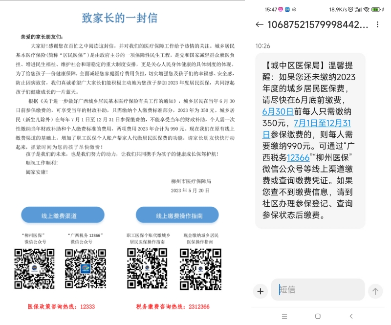Tap the back arrow in the SMS header

pos(260,25)
